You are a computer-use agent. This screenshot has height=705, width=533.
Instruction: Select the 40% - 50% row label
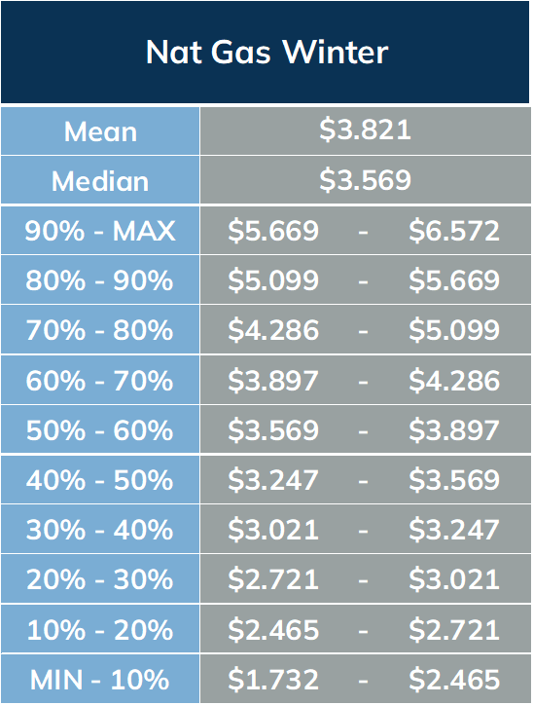point(99,480)
